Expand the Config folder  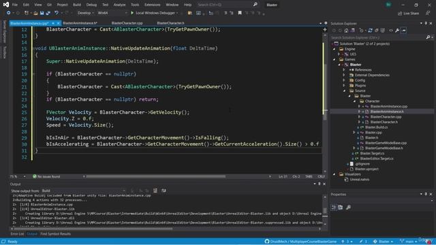[344, 80]
